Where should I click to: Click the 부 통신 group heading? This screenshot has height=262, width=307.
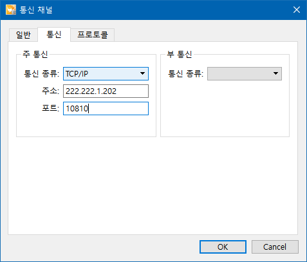click(180, 54)
